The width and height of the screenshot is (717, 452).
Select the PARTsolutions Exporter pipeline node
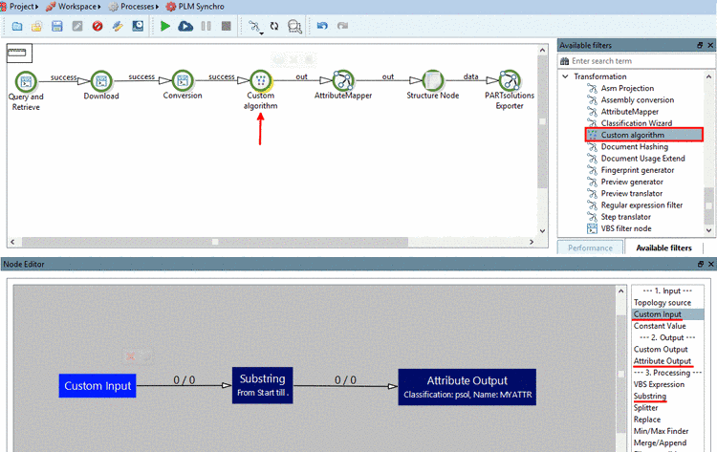[x=510, y=80]
